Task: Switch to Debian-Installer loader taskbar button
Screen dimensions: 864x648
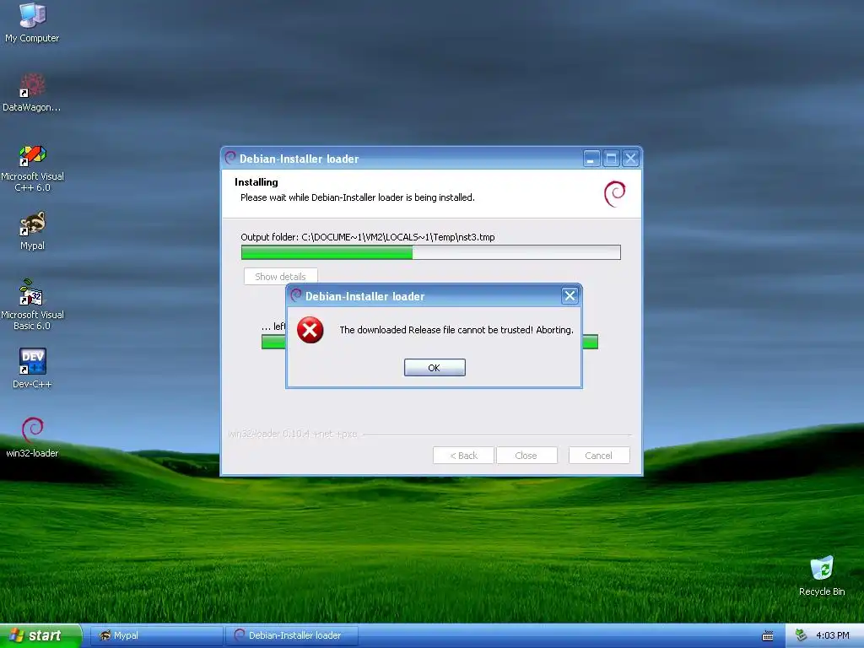Action: [x=292, y=635]
